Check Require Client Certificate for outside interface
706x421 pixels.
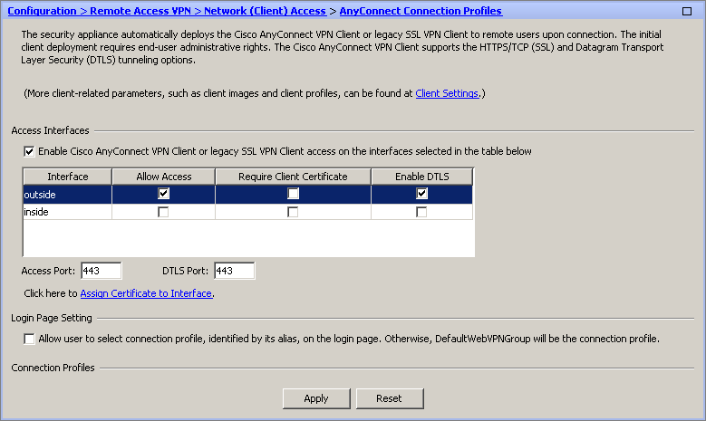pyautogui.click(x=293, y=194)
